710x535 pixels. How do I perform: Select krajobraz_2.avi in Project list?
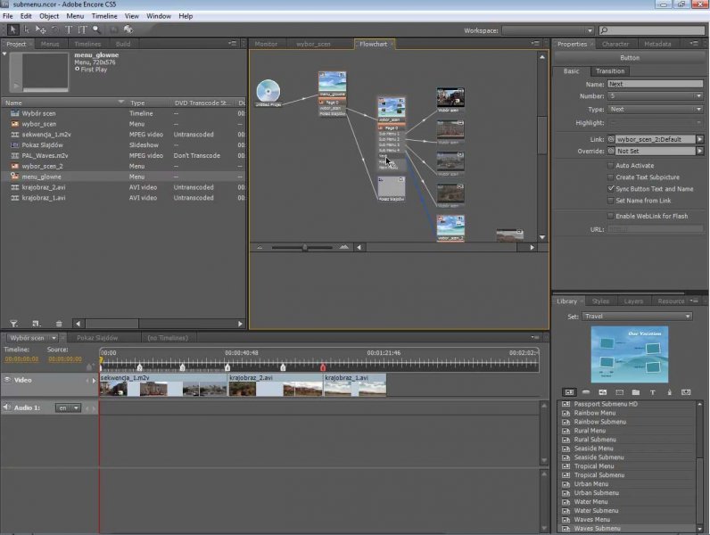click(x=44, y=187)
